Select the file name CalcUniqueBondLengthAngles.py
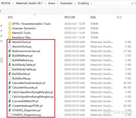The width and height of the screenshot is (136, 118). (33, 96)
